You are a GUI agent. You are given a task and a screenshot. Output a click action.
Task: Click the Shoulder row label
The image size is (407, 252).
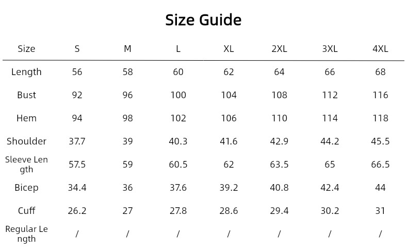pyautogui.click(x=26, y=141)
